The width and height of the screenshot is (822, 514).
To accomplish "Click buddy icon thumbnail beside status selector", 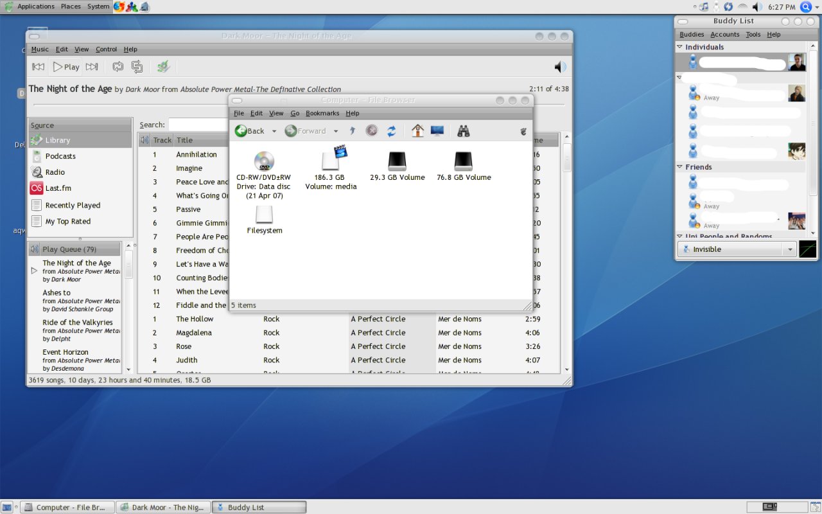I will 807,249.
